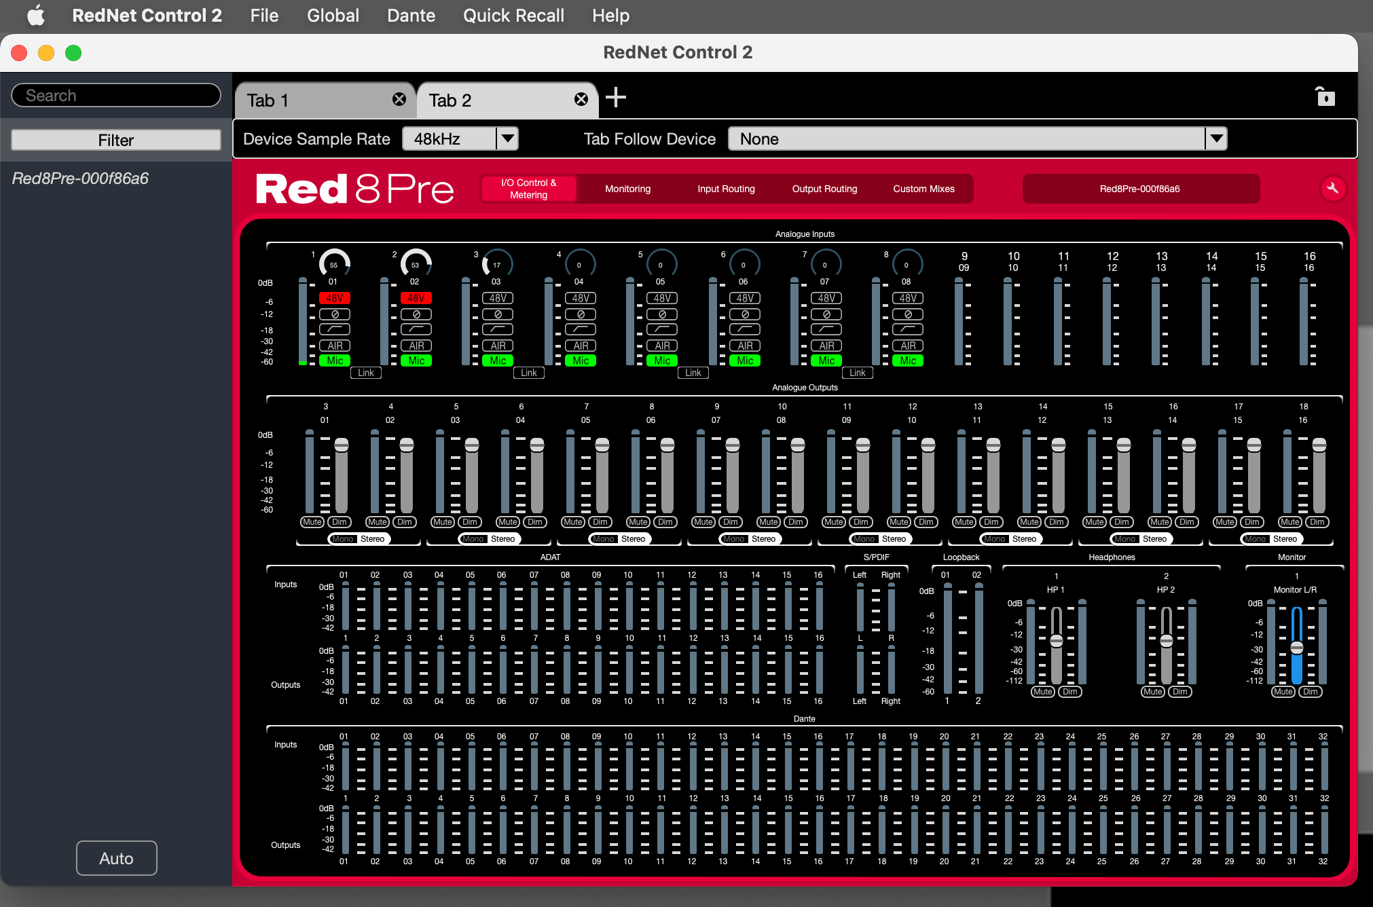Enable high-pass filter on analogue input 06

tap(745, 329)
